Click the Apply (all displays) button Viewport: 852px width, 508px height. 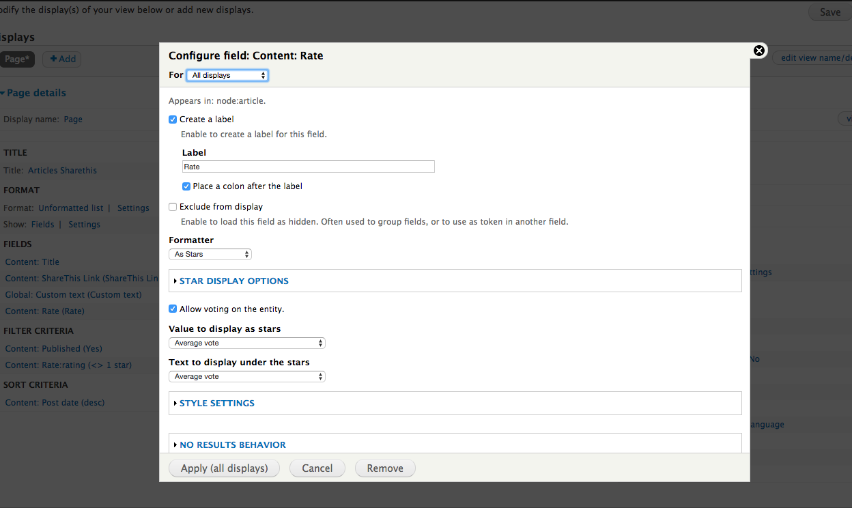(x=224, y=468)
